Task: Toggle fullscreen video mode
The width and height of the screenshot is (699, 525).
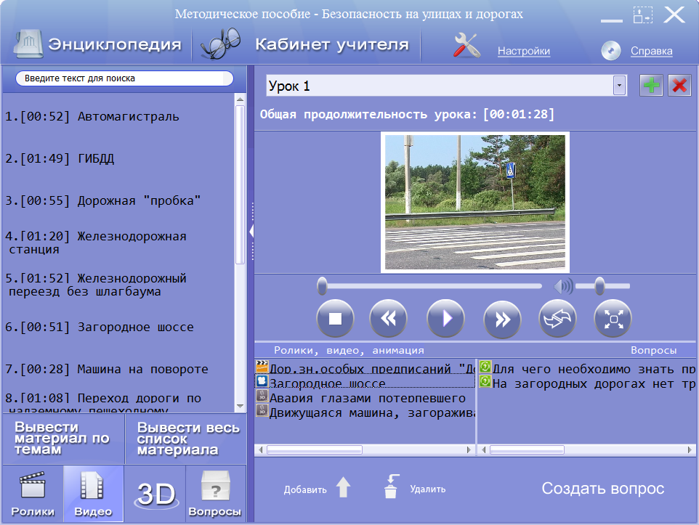Action: [613, 319]
